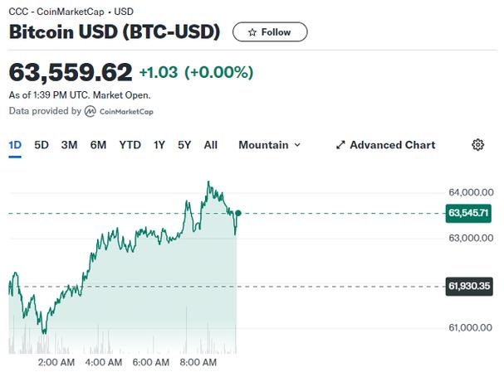This screenshot has width=504, height=372.
Task: Show the All time range chart
Action: click(211, 145)
